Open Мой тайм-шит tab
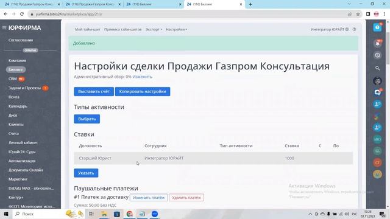Viewport: 390px width, 219px height. [87, 29]
